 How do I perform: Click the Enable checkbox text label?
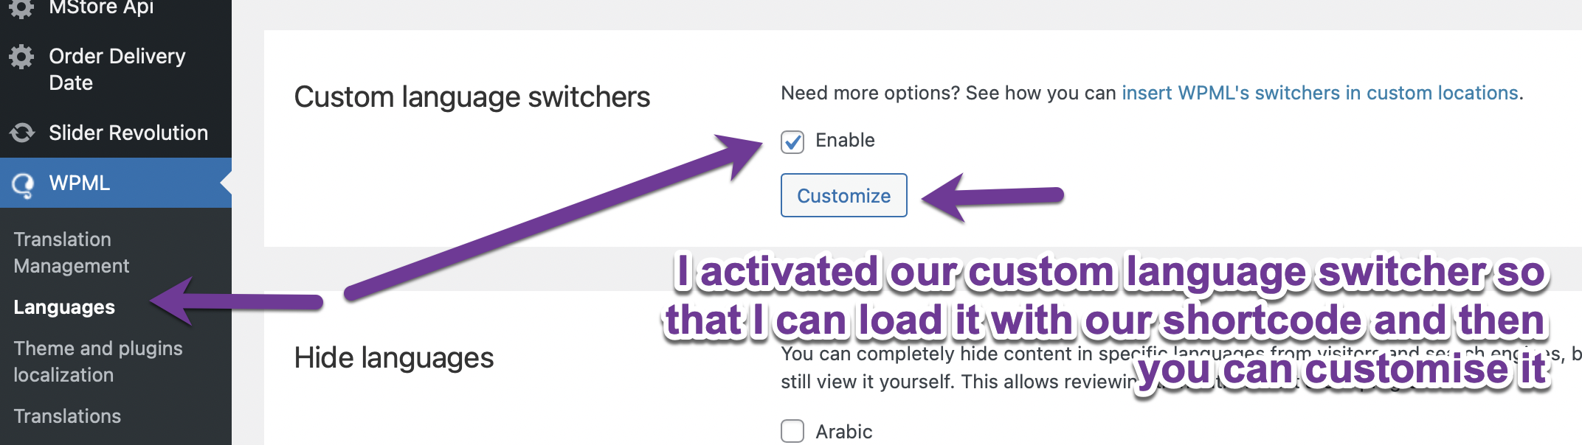845,140
